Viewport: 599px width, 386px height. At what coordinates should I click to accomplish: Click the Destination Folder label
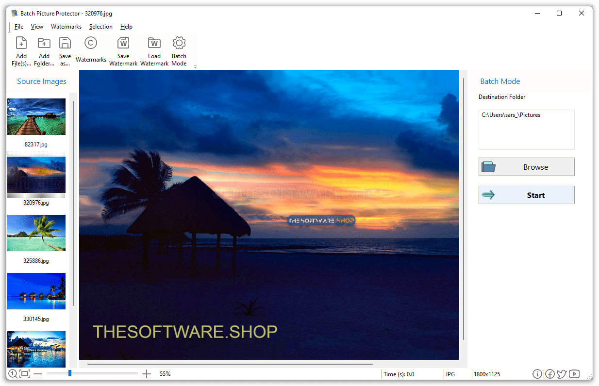[x=502, y=97]
